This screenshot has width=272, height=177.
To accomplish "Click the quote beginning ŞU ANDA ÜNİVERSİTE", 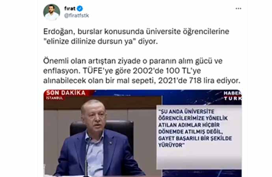I will pyautogui.click(x=195, y=128).
